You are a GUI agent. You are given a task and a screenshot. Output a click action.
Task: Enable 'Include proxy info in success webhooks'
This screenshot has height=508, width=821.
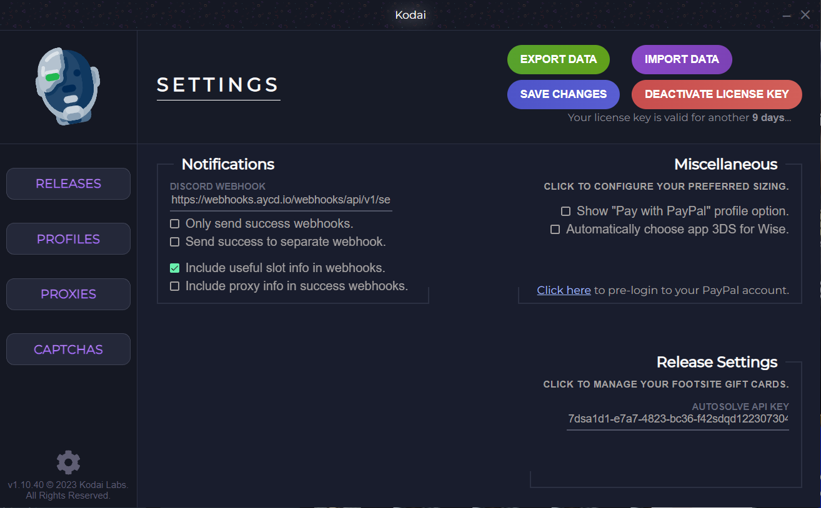[x=175, y=286]
